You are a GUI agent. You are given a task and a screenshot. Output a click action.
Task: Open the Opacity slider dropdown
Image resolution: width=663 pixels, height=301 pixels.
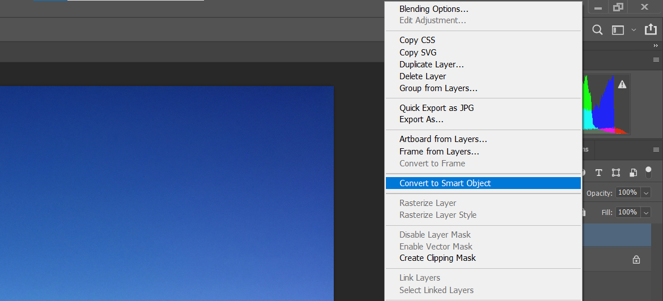tap(646, 193)
